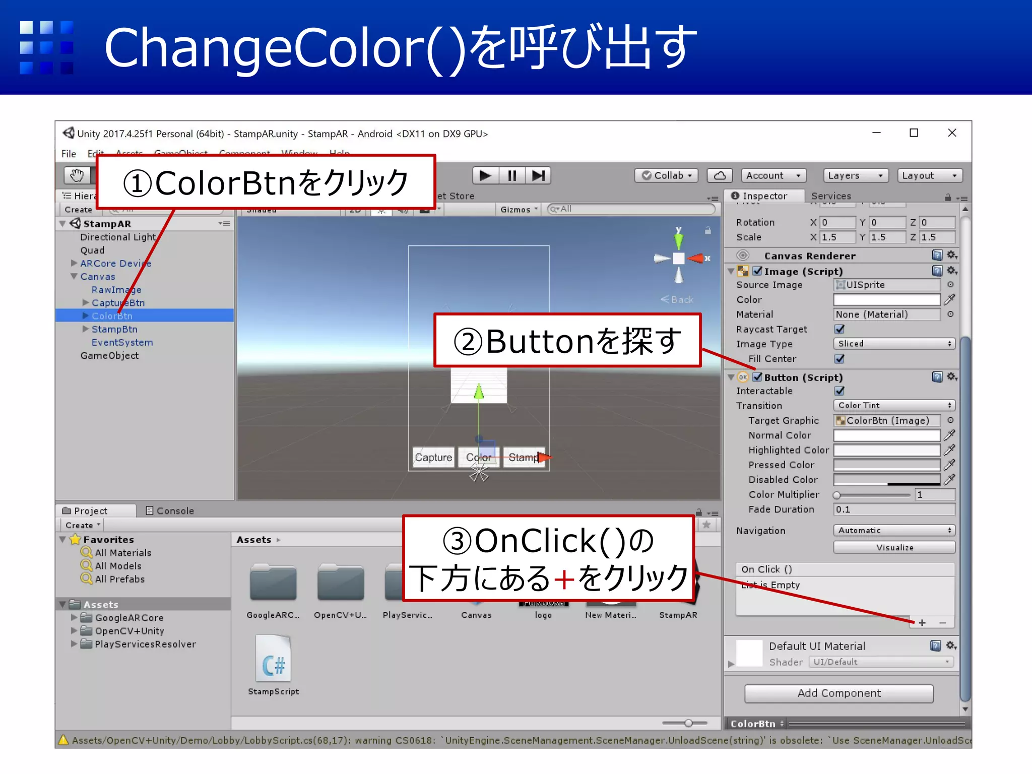
Task: Open Canvas Renderer gear settings
Action: click(951, 255)
